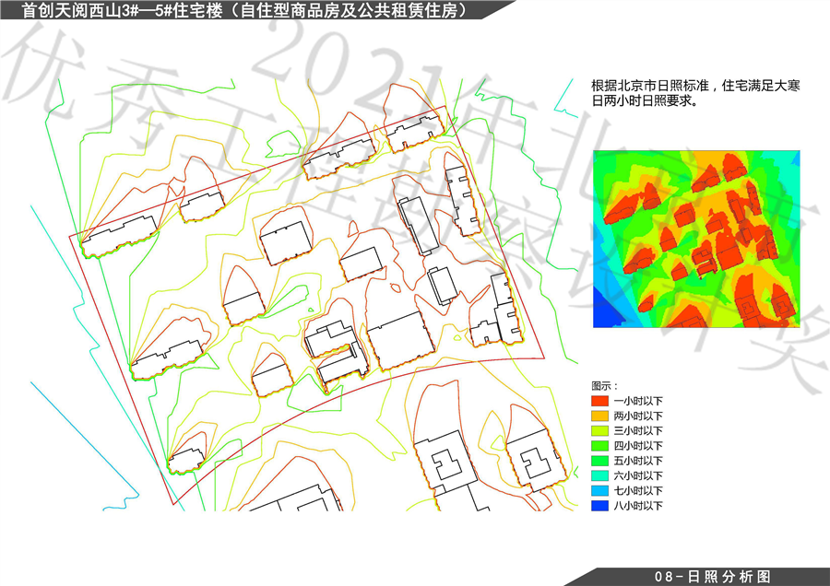The height and width of the screenshot is (586, 830).
Task: Choose the cyan 六小时以下 legend swatch
Action: [x=599, y=475]
